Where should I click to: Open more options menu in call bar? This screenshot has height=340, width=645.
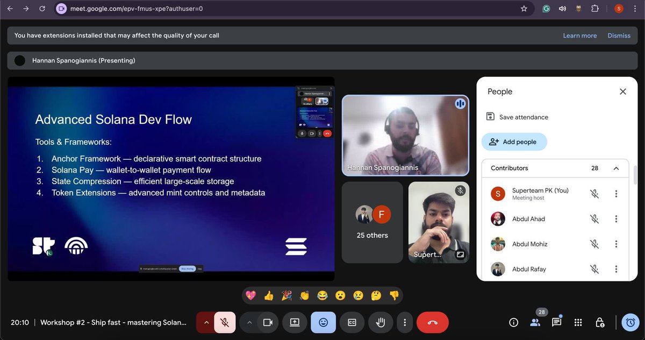[405, 322]
